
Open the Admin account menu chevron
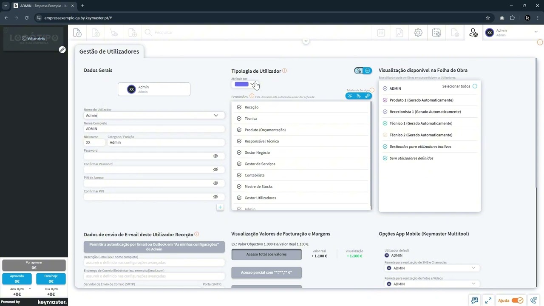coord(535,31)
